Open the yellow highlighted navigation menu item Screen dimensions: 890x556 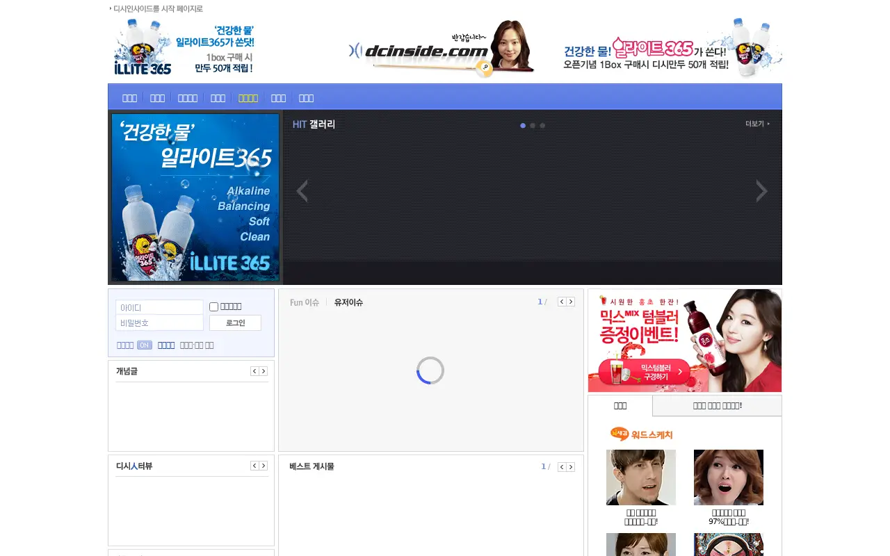point(248,98)
